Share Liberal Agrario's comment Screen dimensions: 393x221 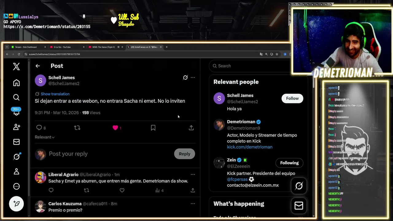click(x=193, y=190)
